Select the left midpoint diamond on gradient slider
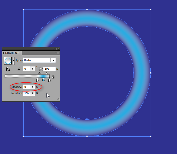The width and height of the screenshot is (177, 154). (x=39, y=73)
